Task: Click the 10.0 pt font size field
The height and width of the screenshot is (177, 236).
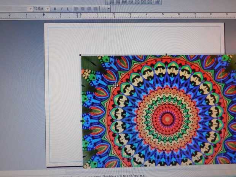Action: pyautogui.click(x=40, y=9)
